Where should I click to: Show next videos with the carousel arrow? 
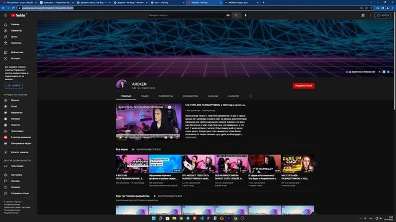point(314,164)
